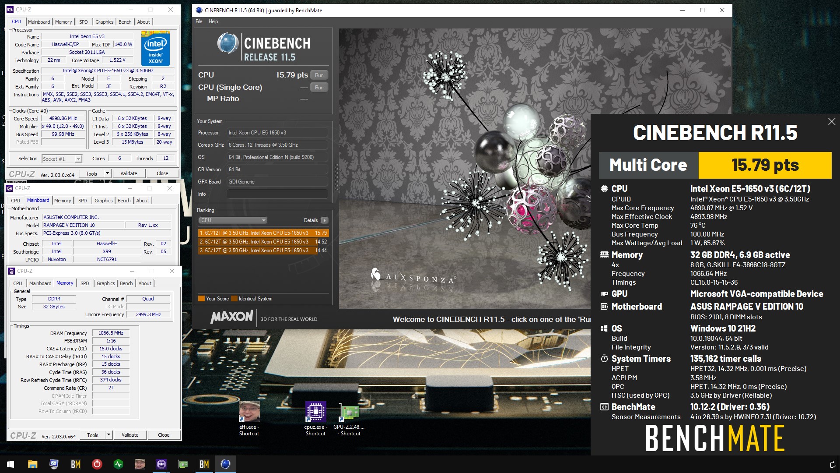Viewport: 840px width, 473px height.
Task: Click Tools button in top CPU-Z window
Action: [91, 173]
